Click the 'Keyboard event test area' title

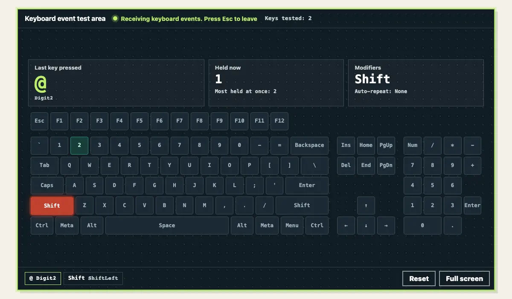[65, 19]
